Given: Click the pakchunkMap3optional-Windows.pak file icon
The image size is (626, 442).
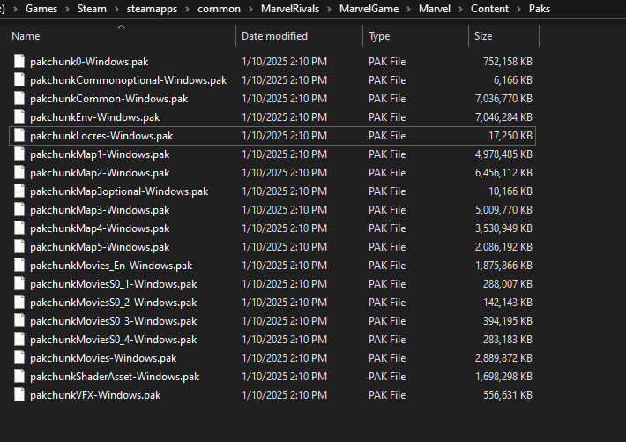Looking at the screenshot, I should point(19,191).
